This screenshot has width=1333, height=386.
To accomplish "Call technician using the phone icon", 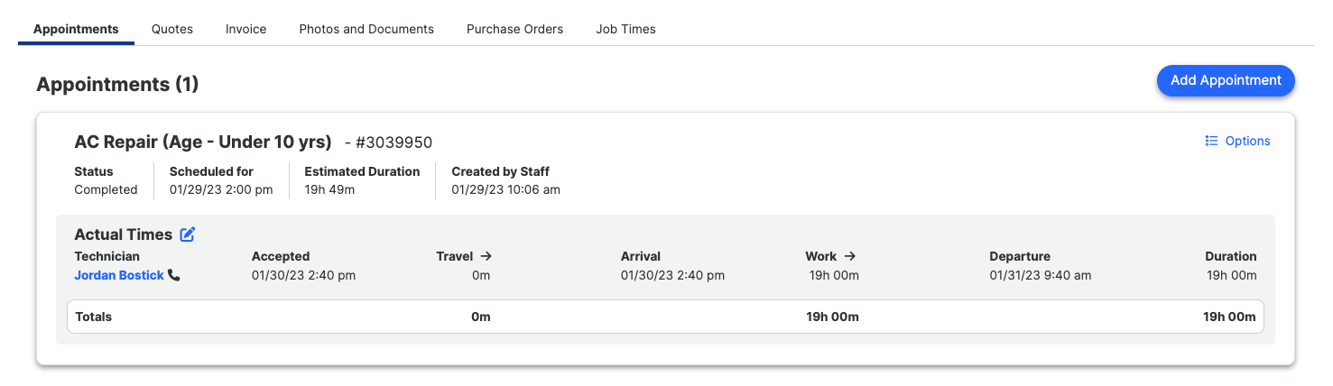I will [x=174, y=275].
